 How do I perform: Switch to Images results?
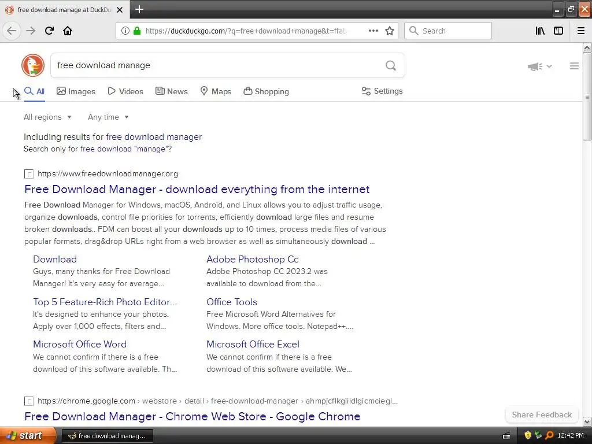click(76, 91)
